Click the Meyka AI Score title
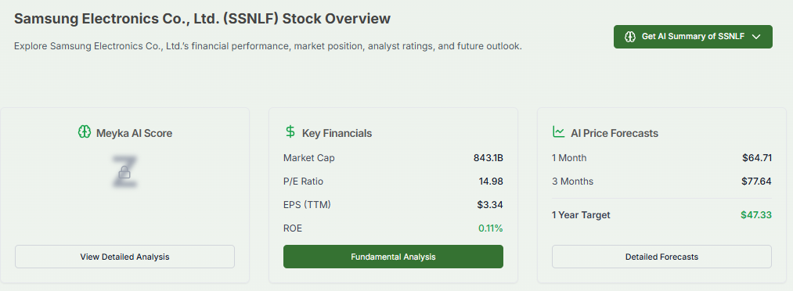This screenshot has width=793, height=291. tap(134, 133)
